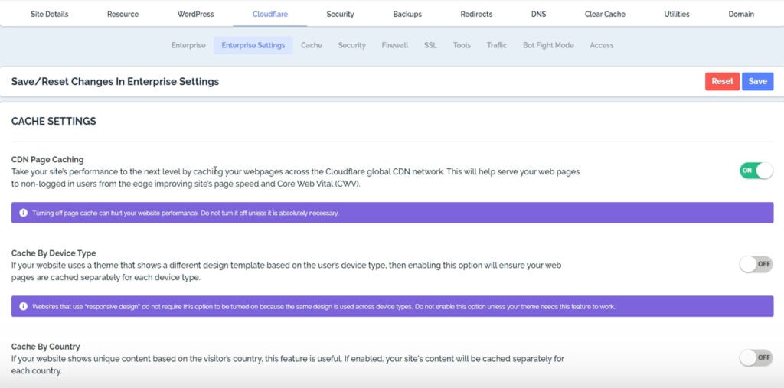Click the CACHE SETTINGS heading

[54, 121]
